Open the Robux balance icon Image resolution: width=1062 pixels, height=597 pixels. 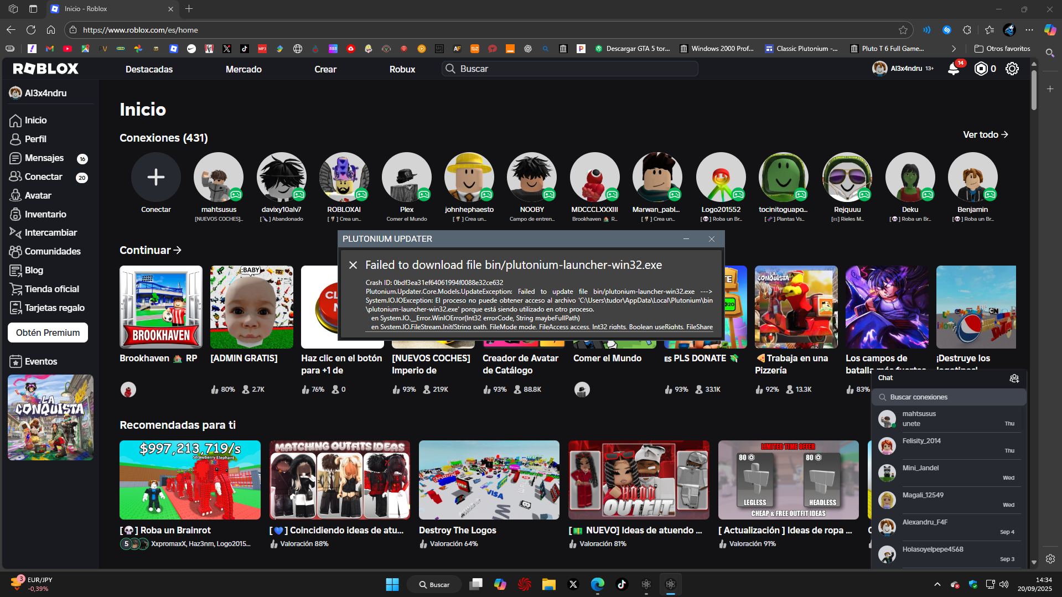click(x=981, y=69)
